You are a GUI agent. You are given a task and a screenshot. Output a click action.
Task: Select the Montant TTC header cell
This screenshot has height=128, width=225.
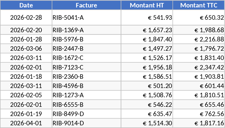[x=198, y=5]
